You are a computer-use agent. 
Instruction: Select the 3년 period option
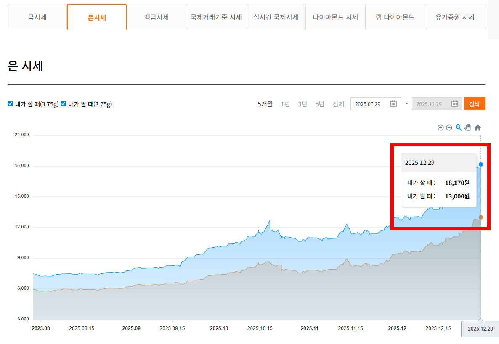click(x=302, y=103)
